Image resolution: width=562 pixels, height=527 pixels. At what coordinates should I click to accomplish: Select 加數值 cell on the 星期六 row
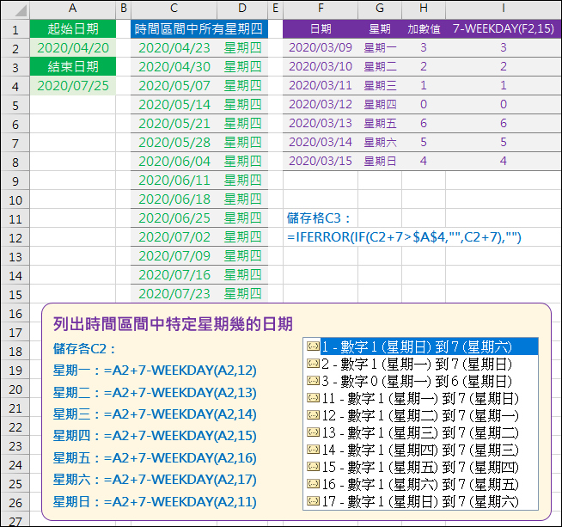(424, 142)
